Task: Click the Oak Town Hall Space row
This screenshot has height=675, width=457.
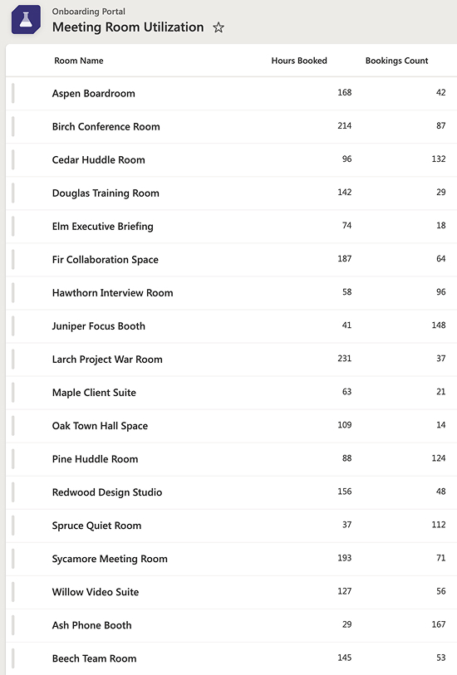Action: (231, 426)
